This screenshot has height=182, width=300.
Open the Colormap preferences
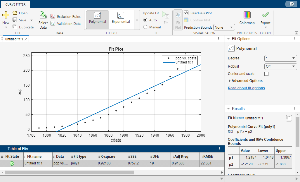click(247, 18)
